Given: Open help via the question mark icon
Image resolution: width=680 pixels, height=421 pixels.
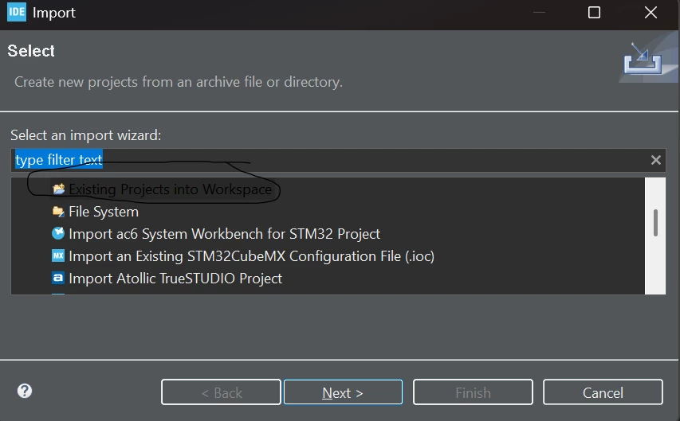Looking at the screenshot, I should pos(25,391).
